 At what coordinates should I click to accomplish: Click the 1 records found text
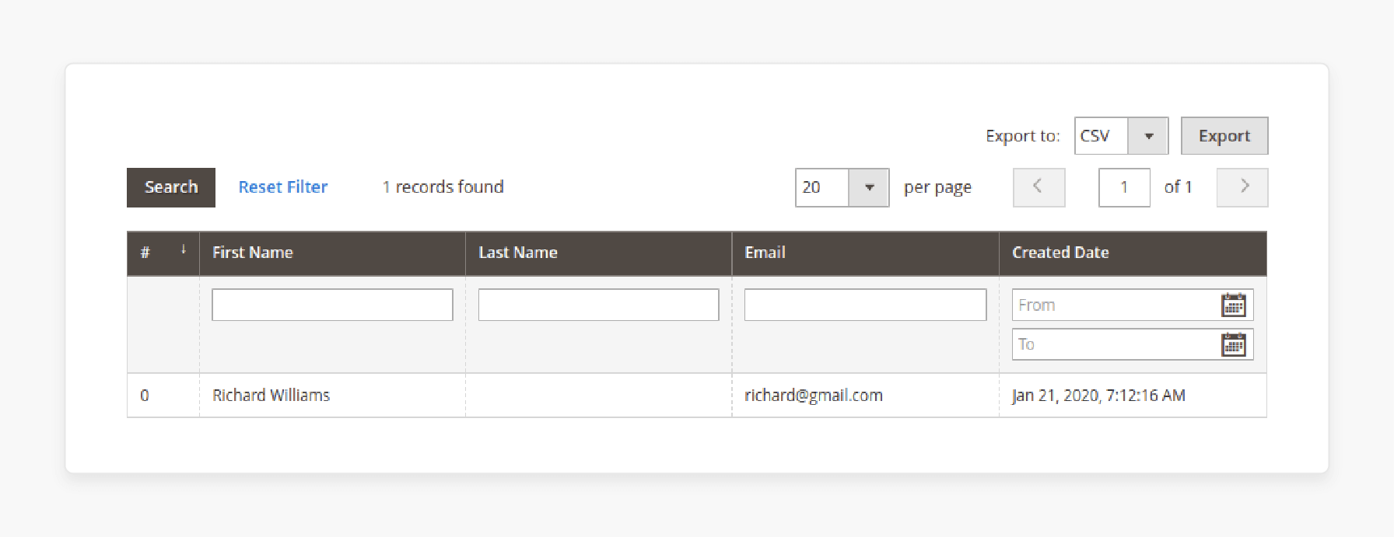(x=443, y=187)
